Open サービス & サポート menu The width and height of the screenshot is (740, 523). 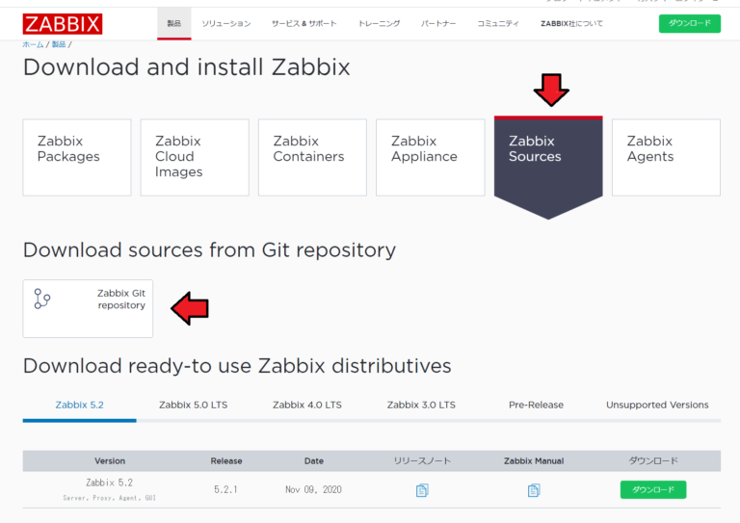tap(304, 23)
